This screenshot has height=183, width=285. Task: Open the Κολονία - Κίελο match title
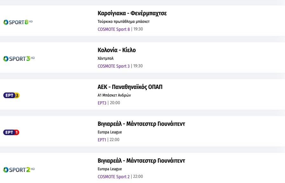click(x=117, y=50)
